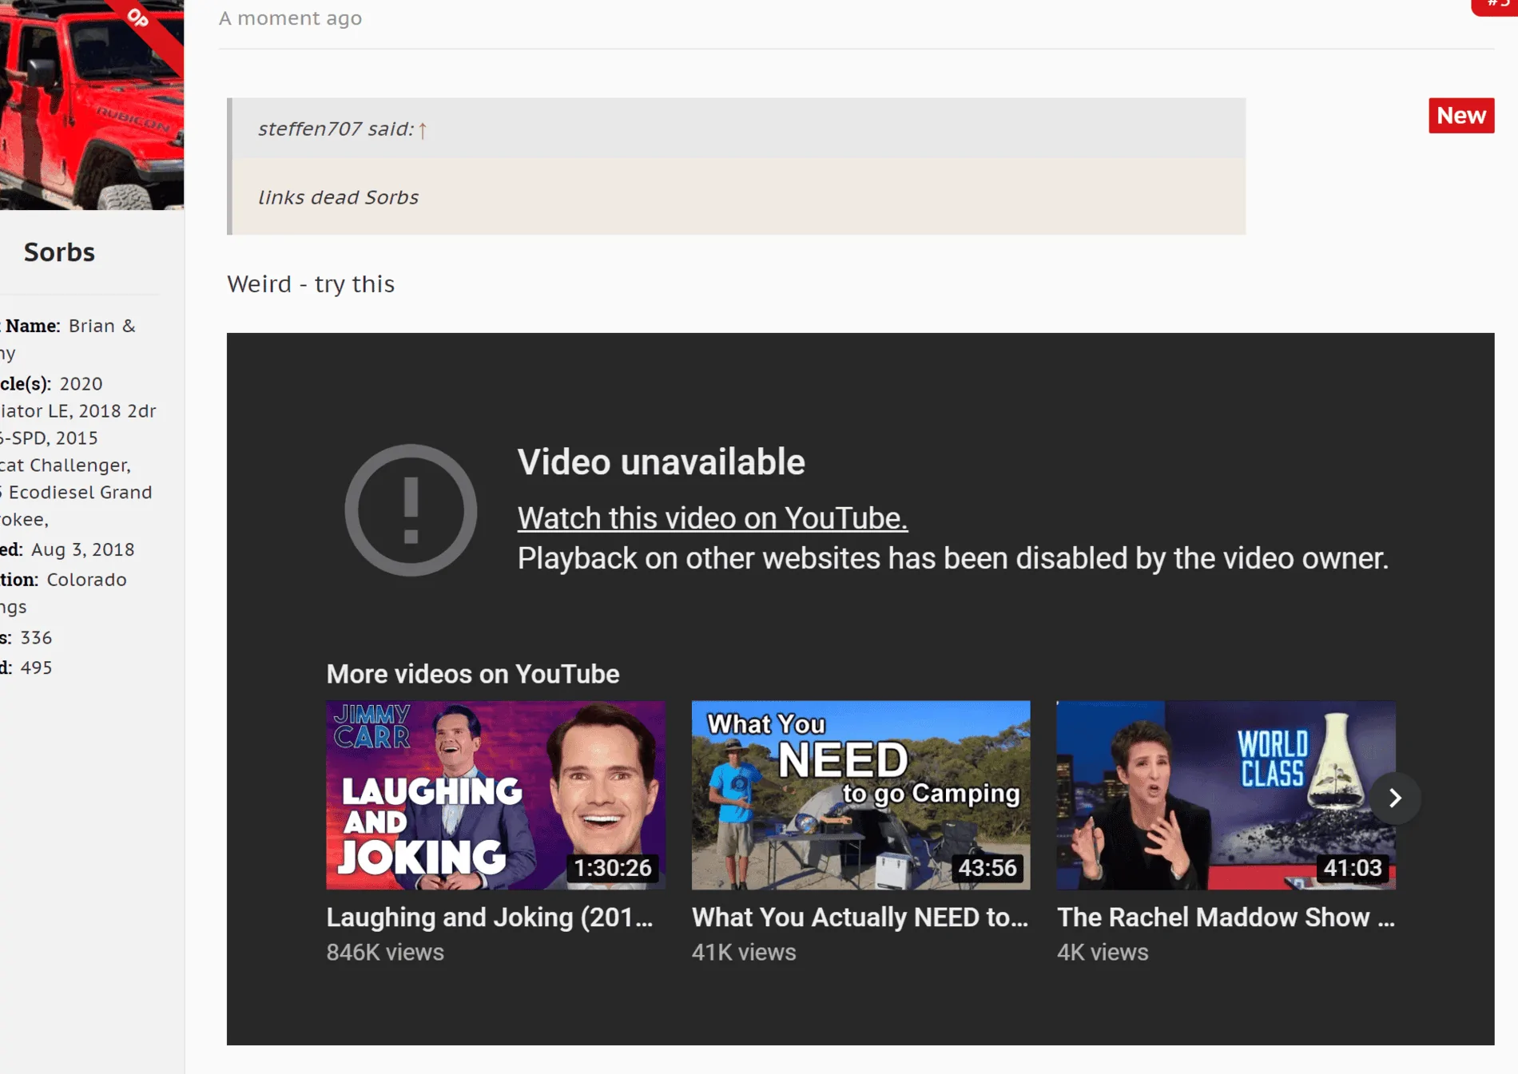The width and height of the screenshot is (1518, 1074).
Task: Click the video unavailable exclamation icon
Action: 411,510
